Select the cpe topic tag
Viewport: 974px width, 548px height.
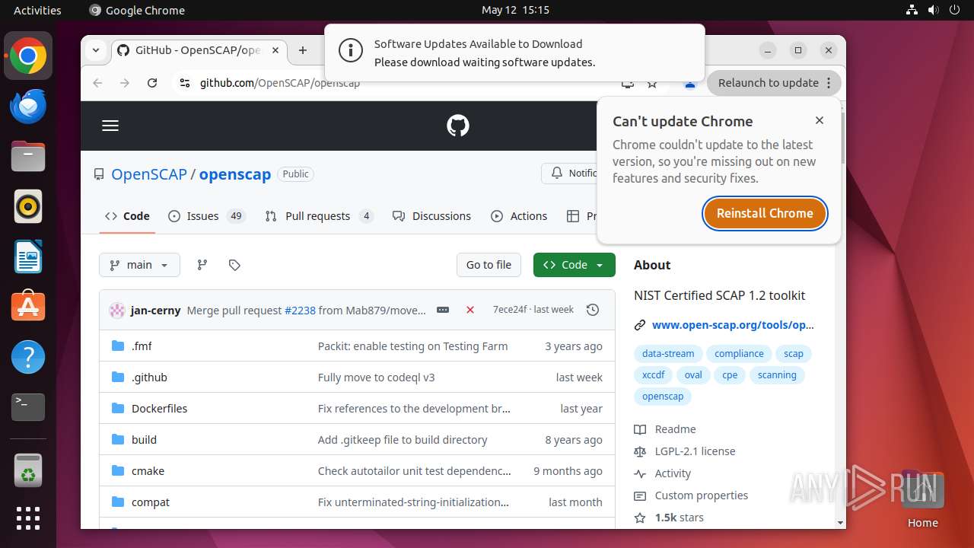point(730,375)
